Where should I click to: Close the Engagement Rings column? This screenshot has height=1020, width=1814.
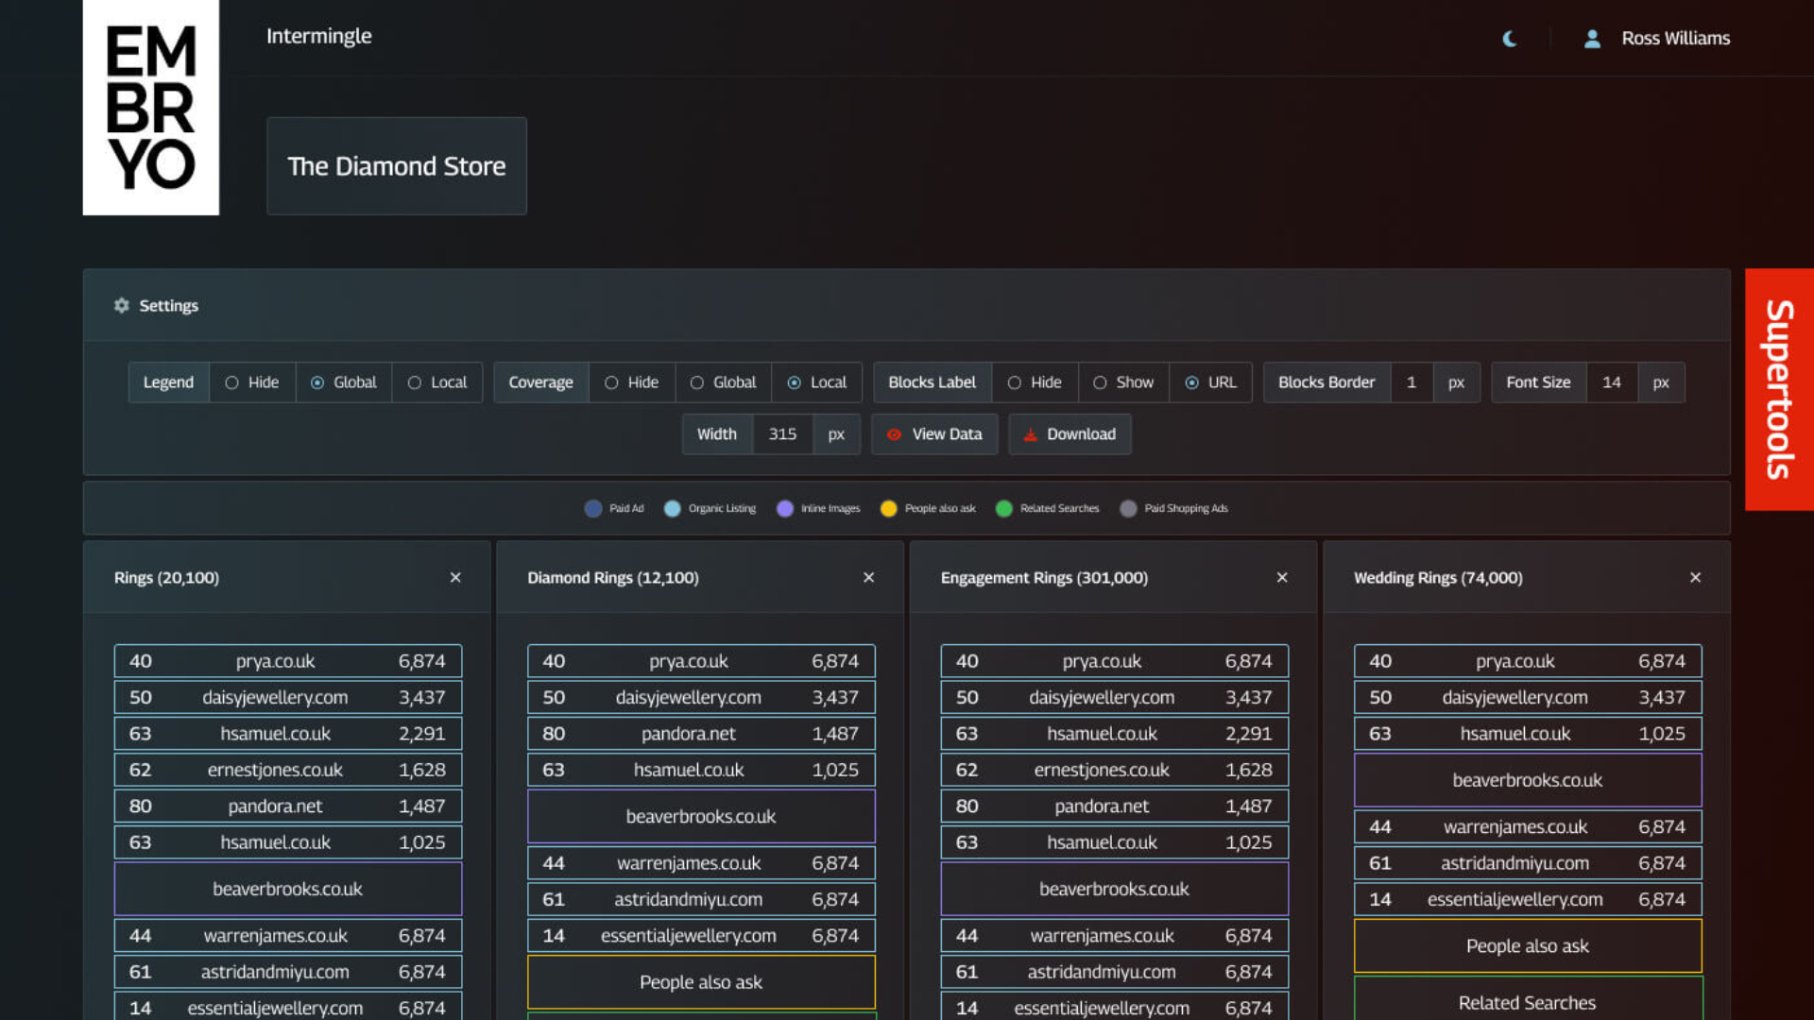[x=1282, y=577]
